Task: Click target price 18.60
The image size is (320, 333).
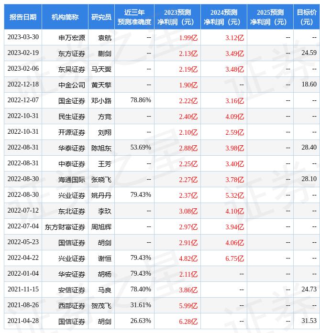Action: pos(309,84)
